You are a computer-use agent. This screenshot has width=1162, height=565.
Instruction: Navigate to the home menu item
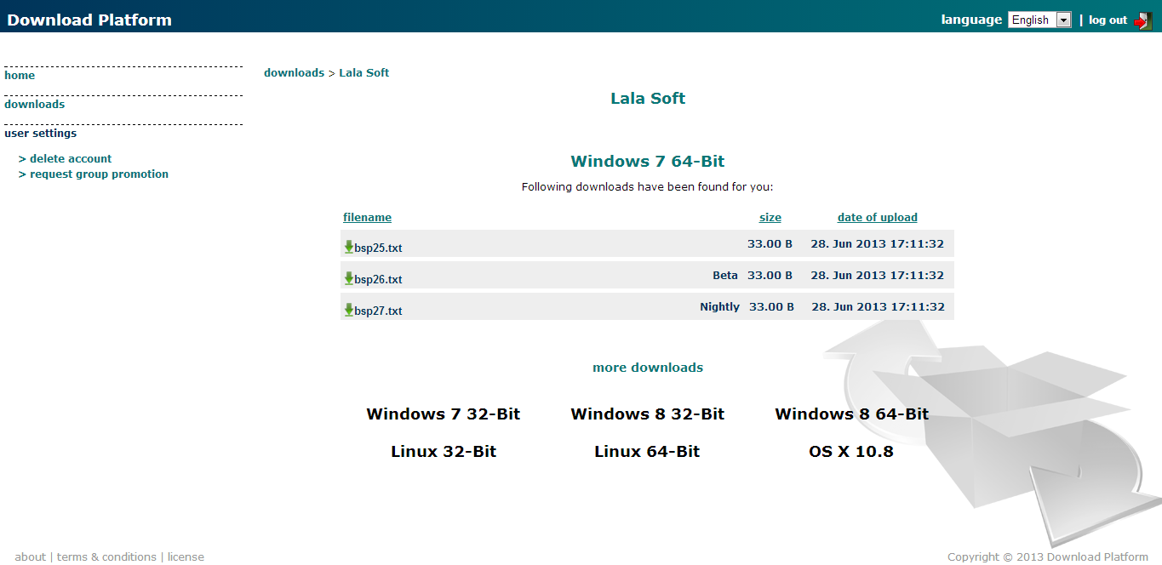(x=20, y=75)
